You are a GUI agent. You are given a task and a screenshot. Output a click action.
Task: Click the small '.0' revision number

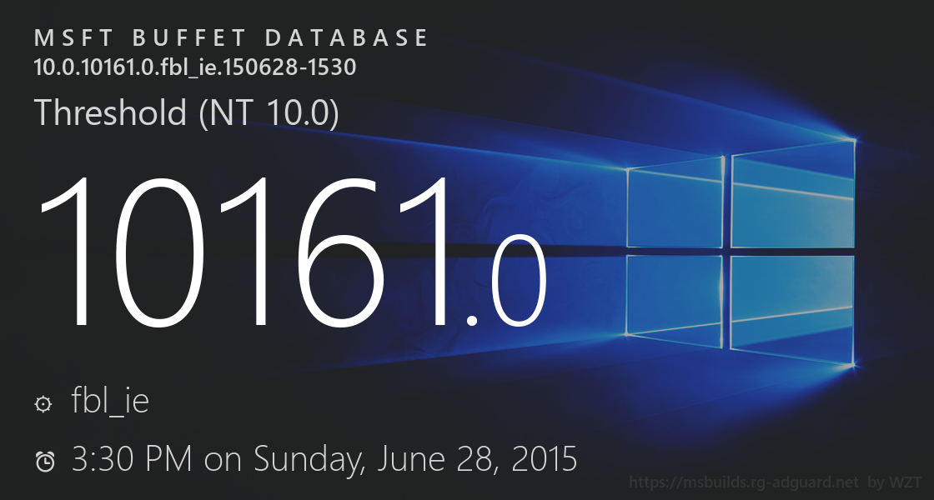coord(505,281)
